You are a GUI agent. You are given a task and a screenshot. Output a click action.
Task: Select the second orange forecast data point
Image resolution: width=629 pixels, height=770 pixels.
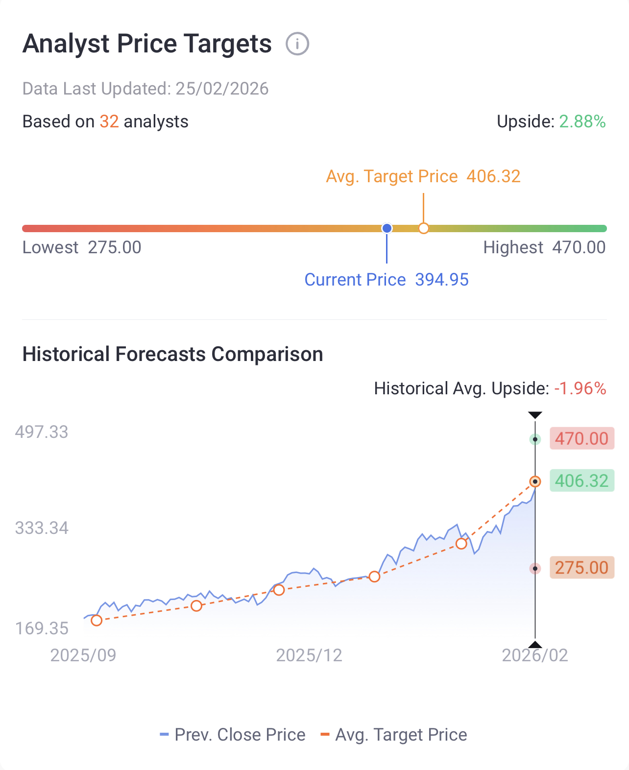tap(196, 606)
